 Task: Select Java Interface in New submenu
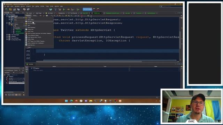(x=39, y=27)
